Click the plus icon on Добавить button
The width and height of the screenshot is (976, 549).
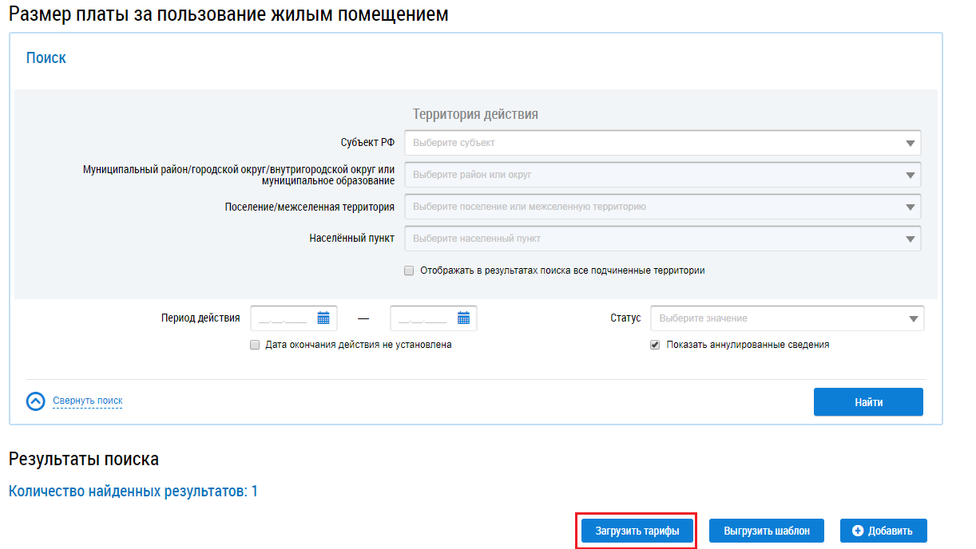[x=859, y=531]
